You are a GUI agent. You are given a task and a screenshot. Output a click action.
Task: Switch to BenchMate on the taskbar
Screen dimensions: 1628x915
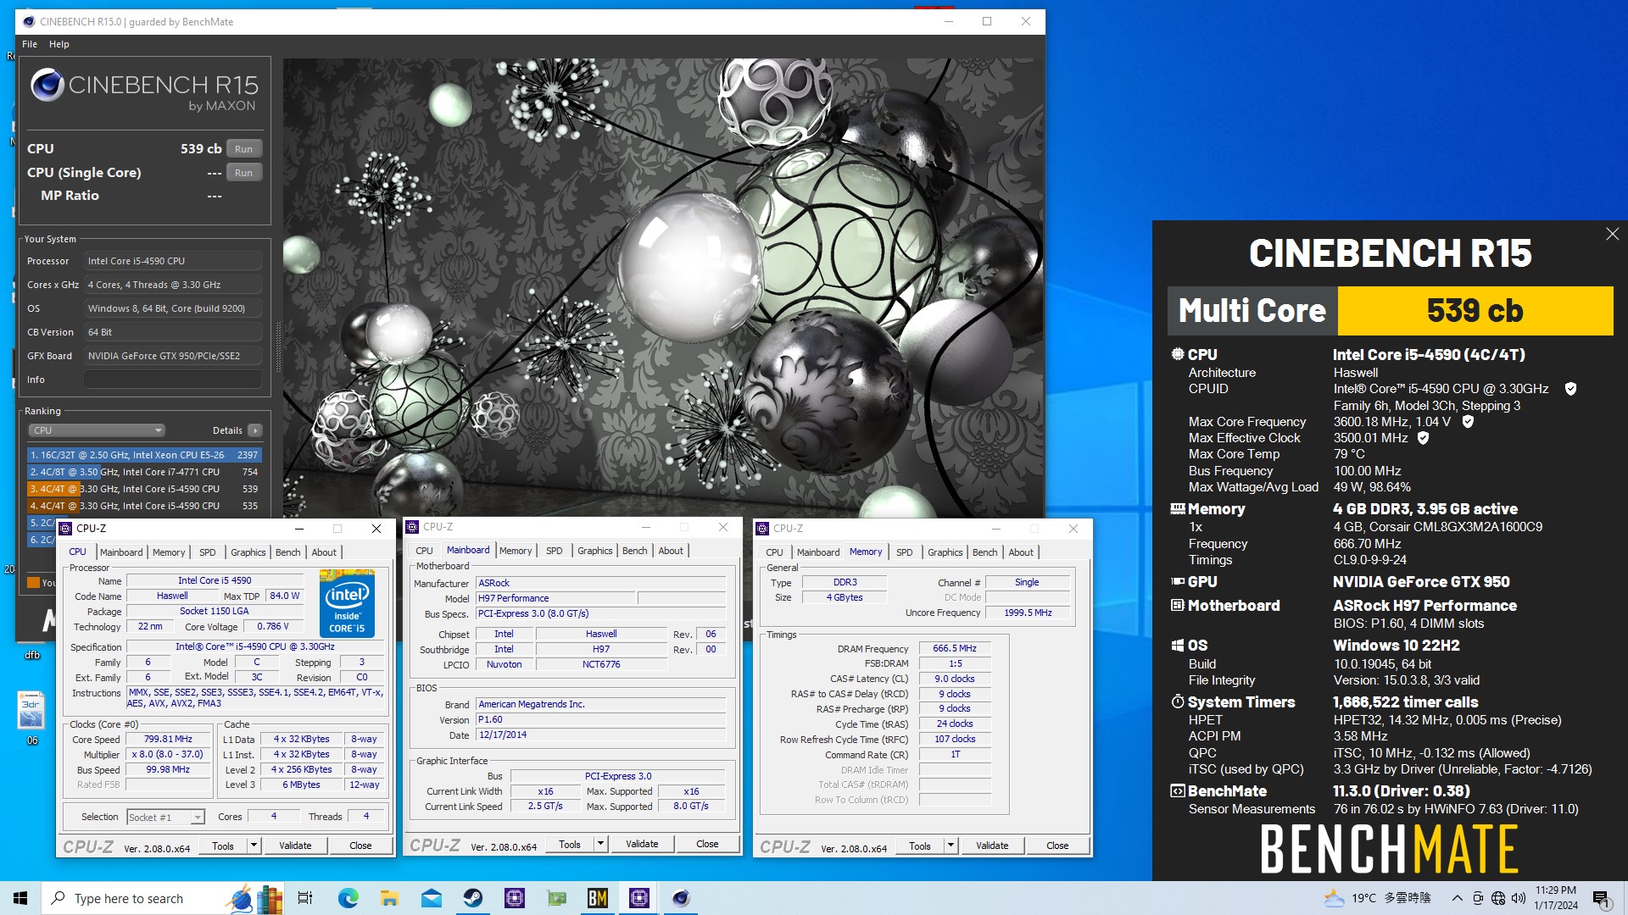click(598, 898)
